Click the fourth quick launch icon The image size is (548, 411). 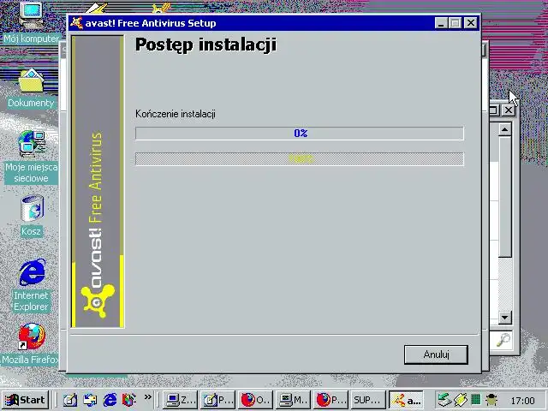point(129,400)
